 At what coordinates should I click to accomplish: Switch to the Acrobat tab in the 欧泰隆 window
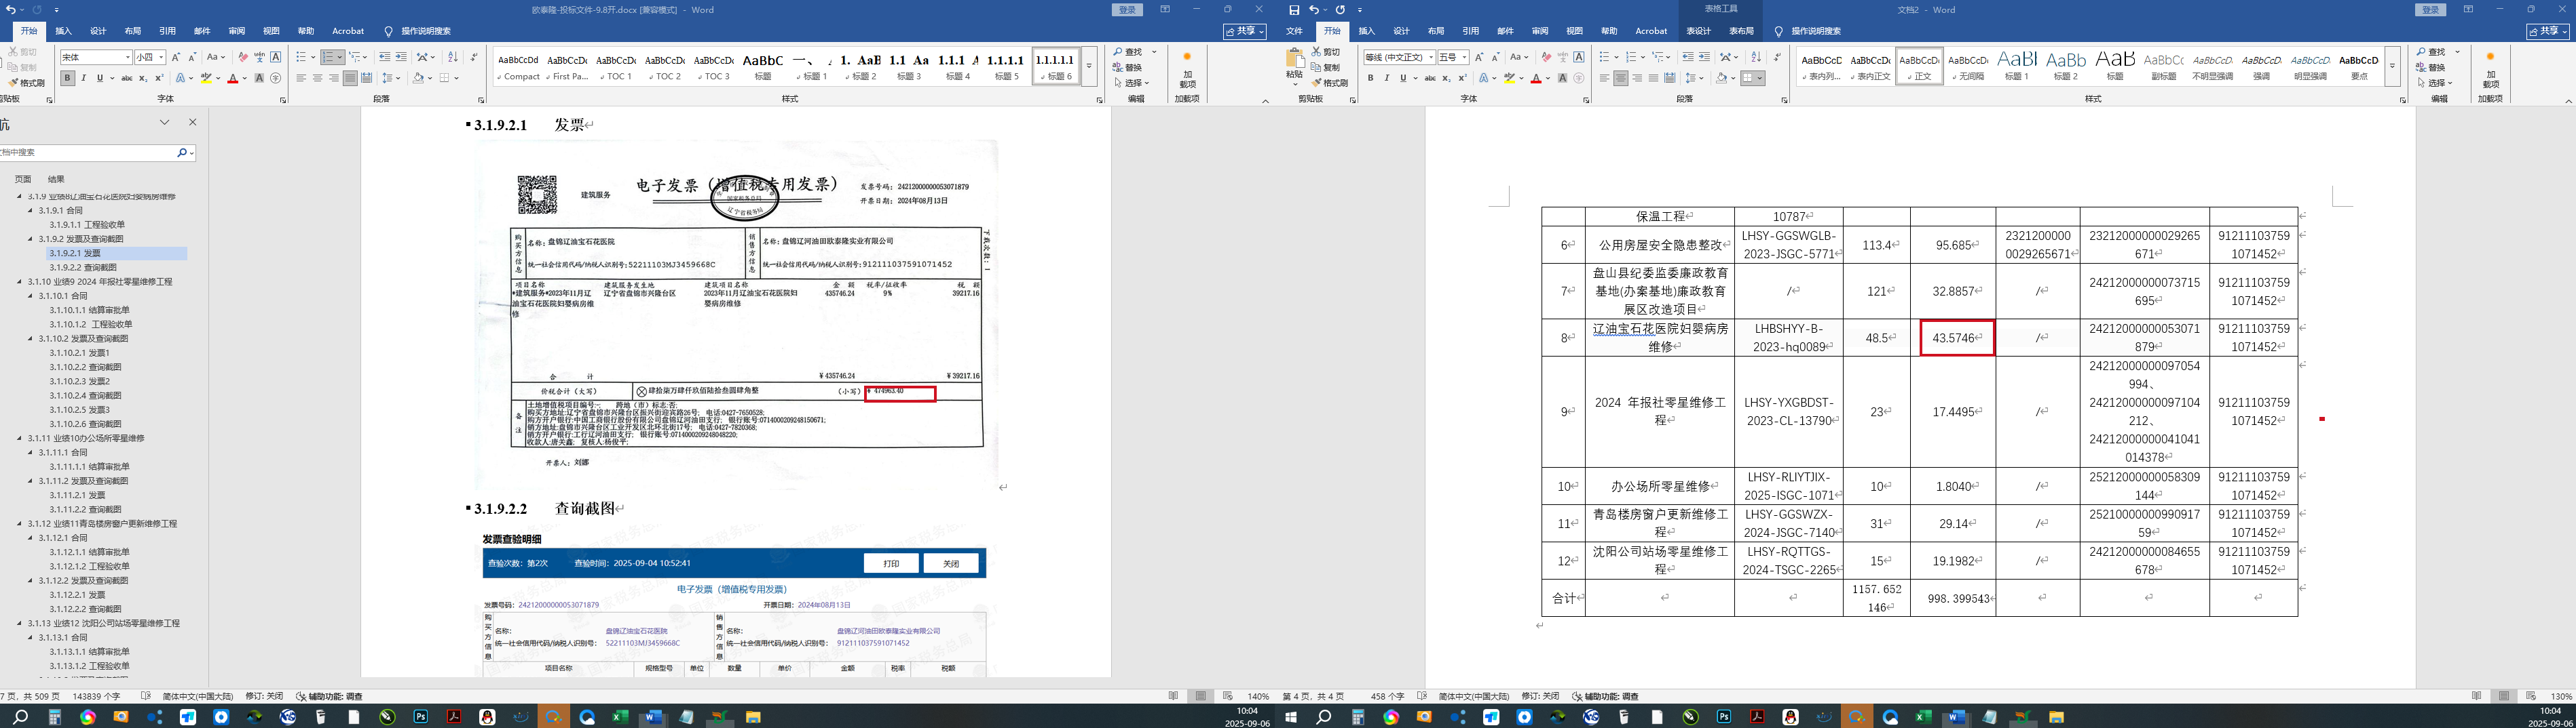tap(348, 31)
